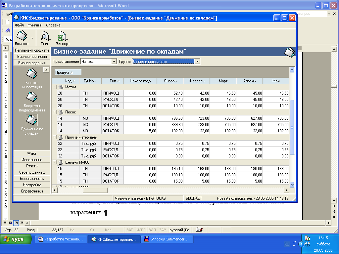The image size is (339, 254).
Task: Switch to Разработка техноло... taskbar button
Action: click(x=61, y=239)
